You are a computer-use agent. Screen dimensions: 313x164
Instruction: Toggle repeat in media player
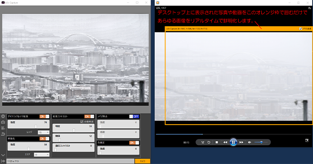[x=209, y=142]
